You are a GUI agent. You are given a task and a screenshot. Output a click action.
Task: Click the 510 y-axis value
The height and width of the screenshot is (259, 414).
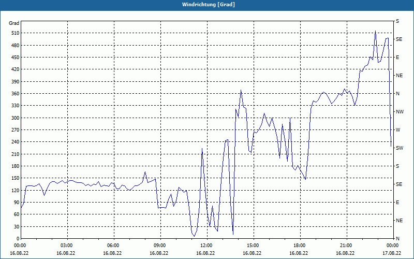click(16, 33)
